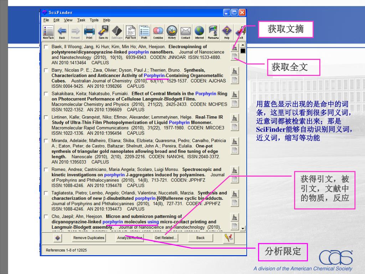365x274 pixels.
Task: Open Save As from the toolbar
Action: click(x=103, y=32)
